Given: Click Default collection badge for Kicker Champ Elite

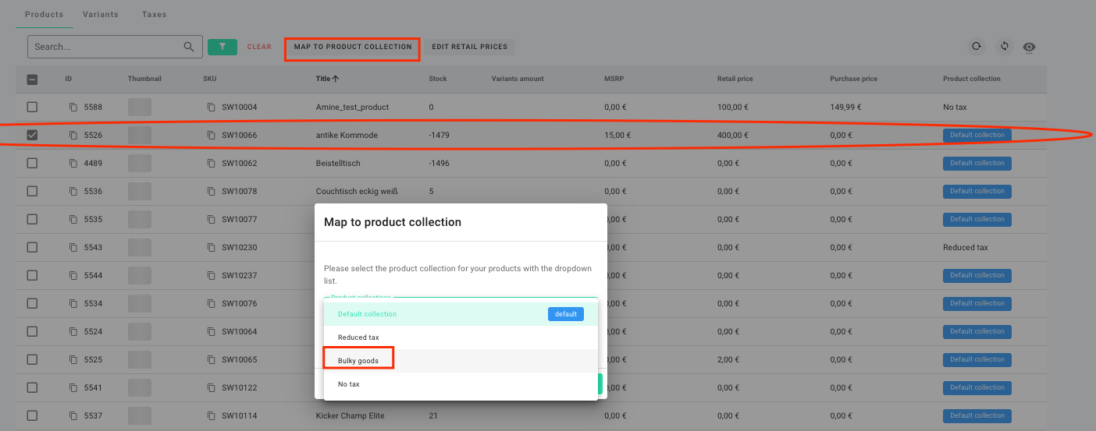Looking at the screenshot, I should [x=977, y=415].
